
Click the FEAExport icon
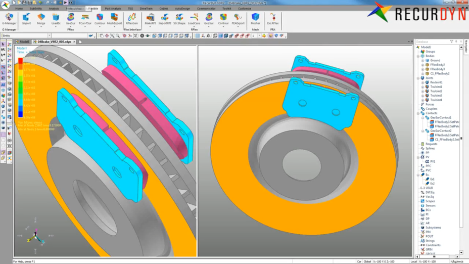[x=238, y=19]
